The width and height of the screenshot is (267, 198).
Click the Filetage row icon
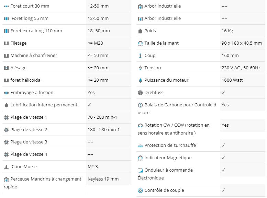(x=6, y=43)
